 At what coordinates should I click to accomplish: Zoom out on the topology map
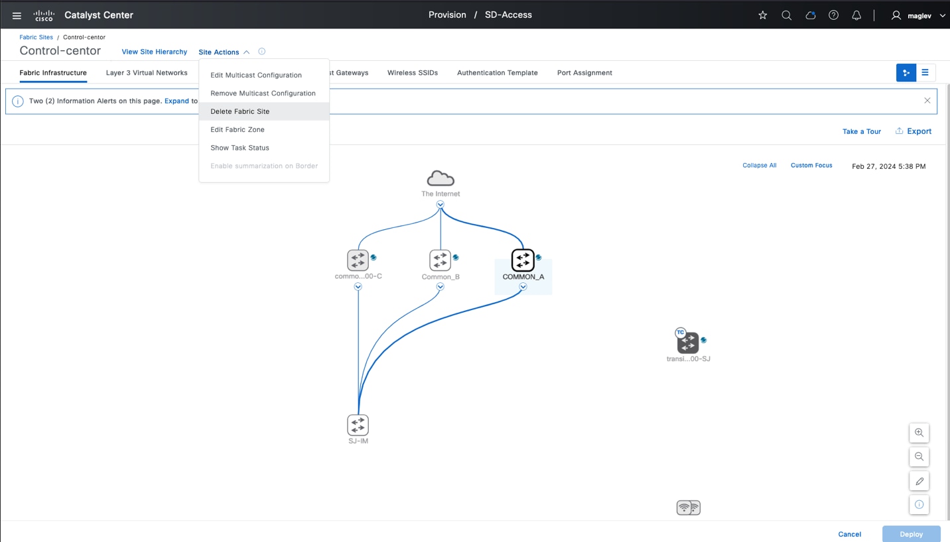click(x=919, y=457)
